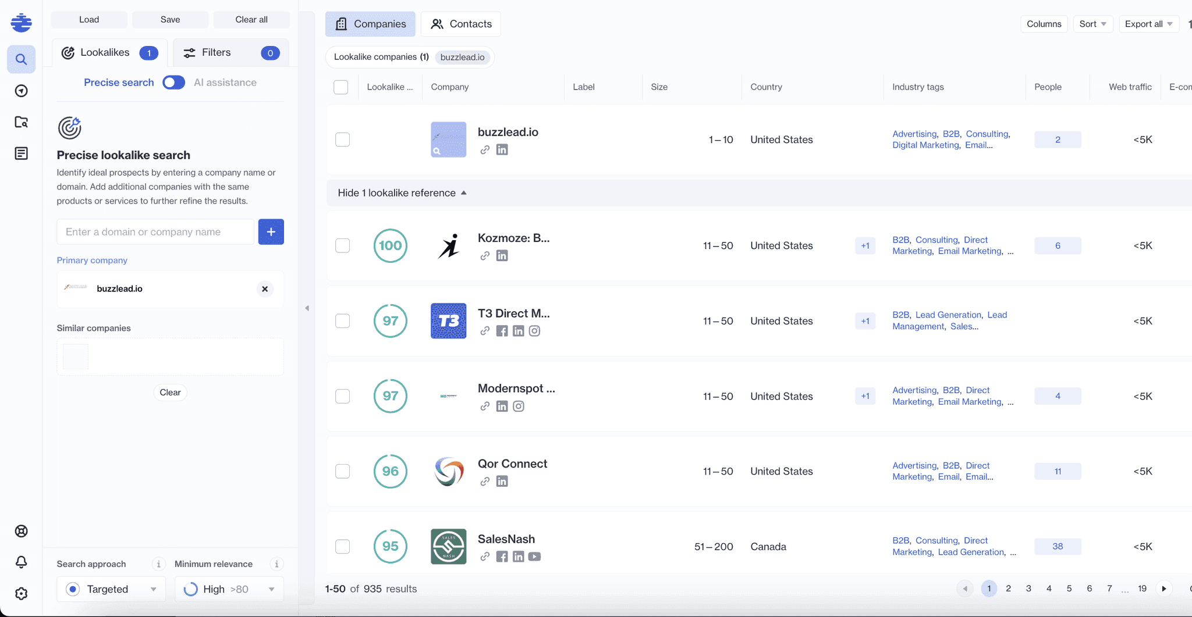Check the Kozmoze row checkbox
Image resolution: width=1192 pixels, height=617 pixels.
343,245
